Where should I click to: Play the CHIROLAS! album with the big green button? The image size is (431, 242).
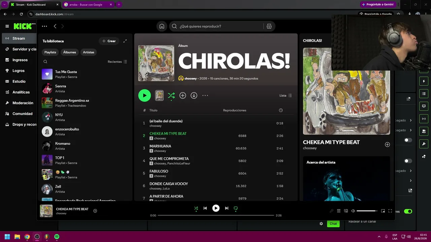point(144,95)
